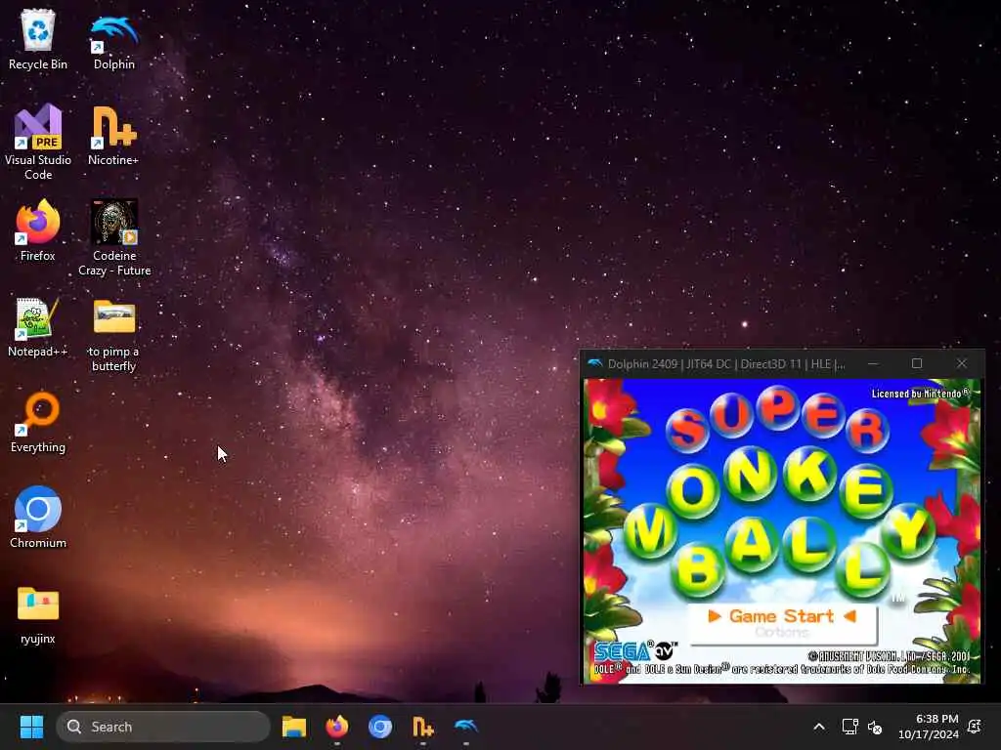This screenshot has width=1001, height=750.
Task: Select the Everything search shortcut
Action: click(38, 422)
